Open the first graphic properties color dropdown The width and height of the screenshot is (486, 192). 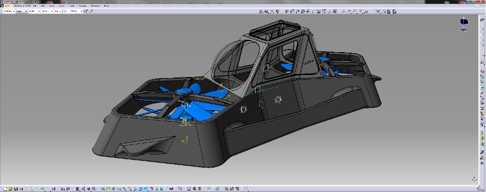[9, 11]
